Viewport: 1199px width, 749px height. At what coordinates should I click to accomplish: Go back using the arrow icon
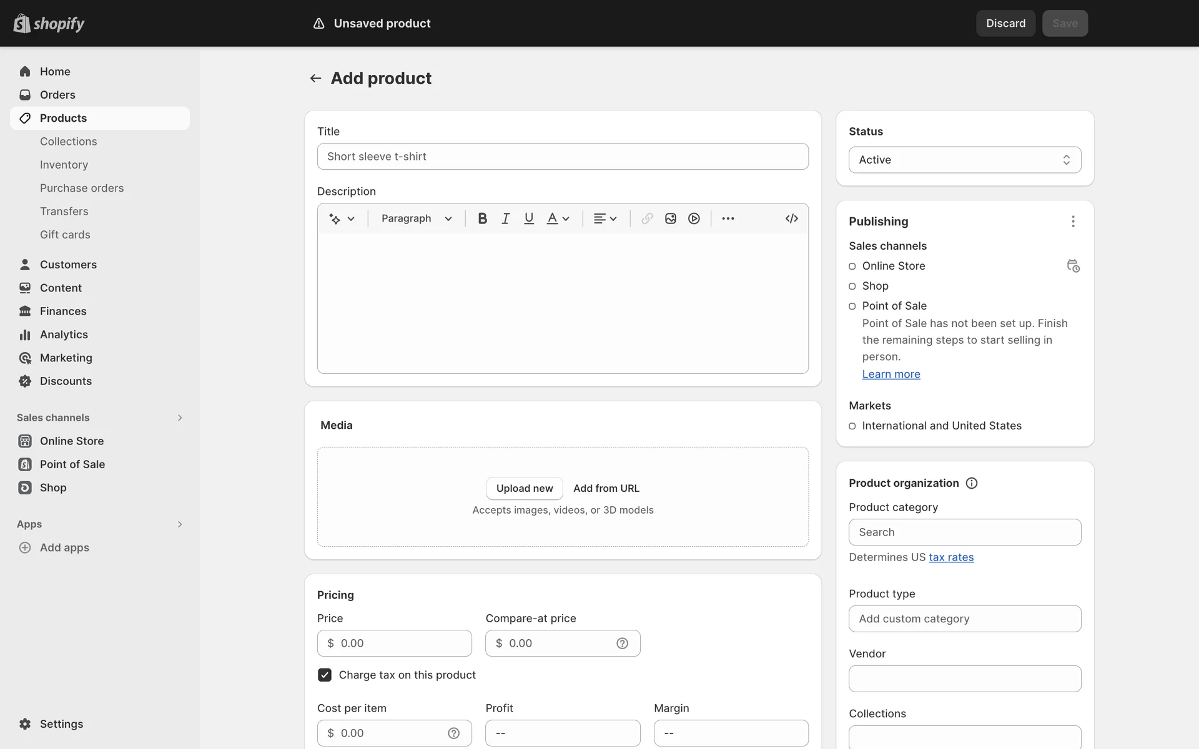pos(315,78)
